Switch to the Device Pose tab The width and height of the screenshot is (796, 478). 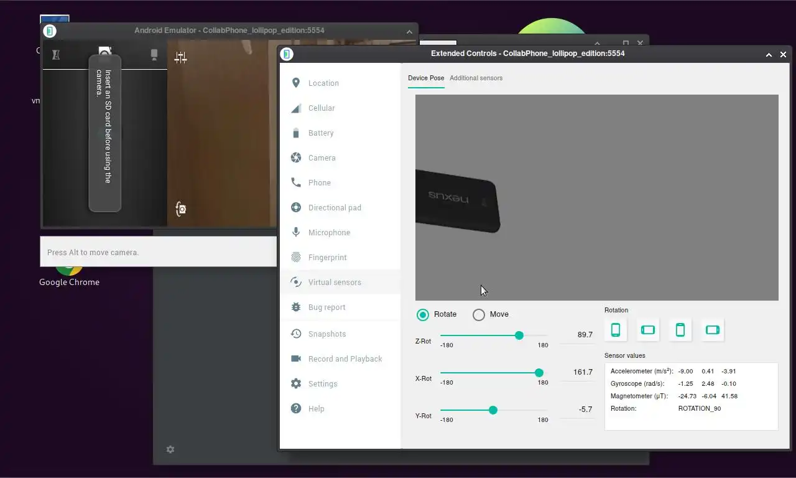coord(426,78)
